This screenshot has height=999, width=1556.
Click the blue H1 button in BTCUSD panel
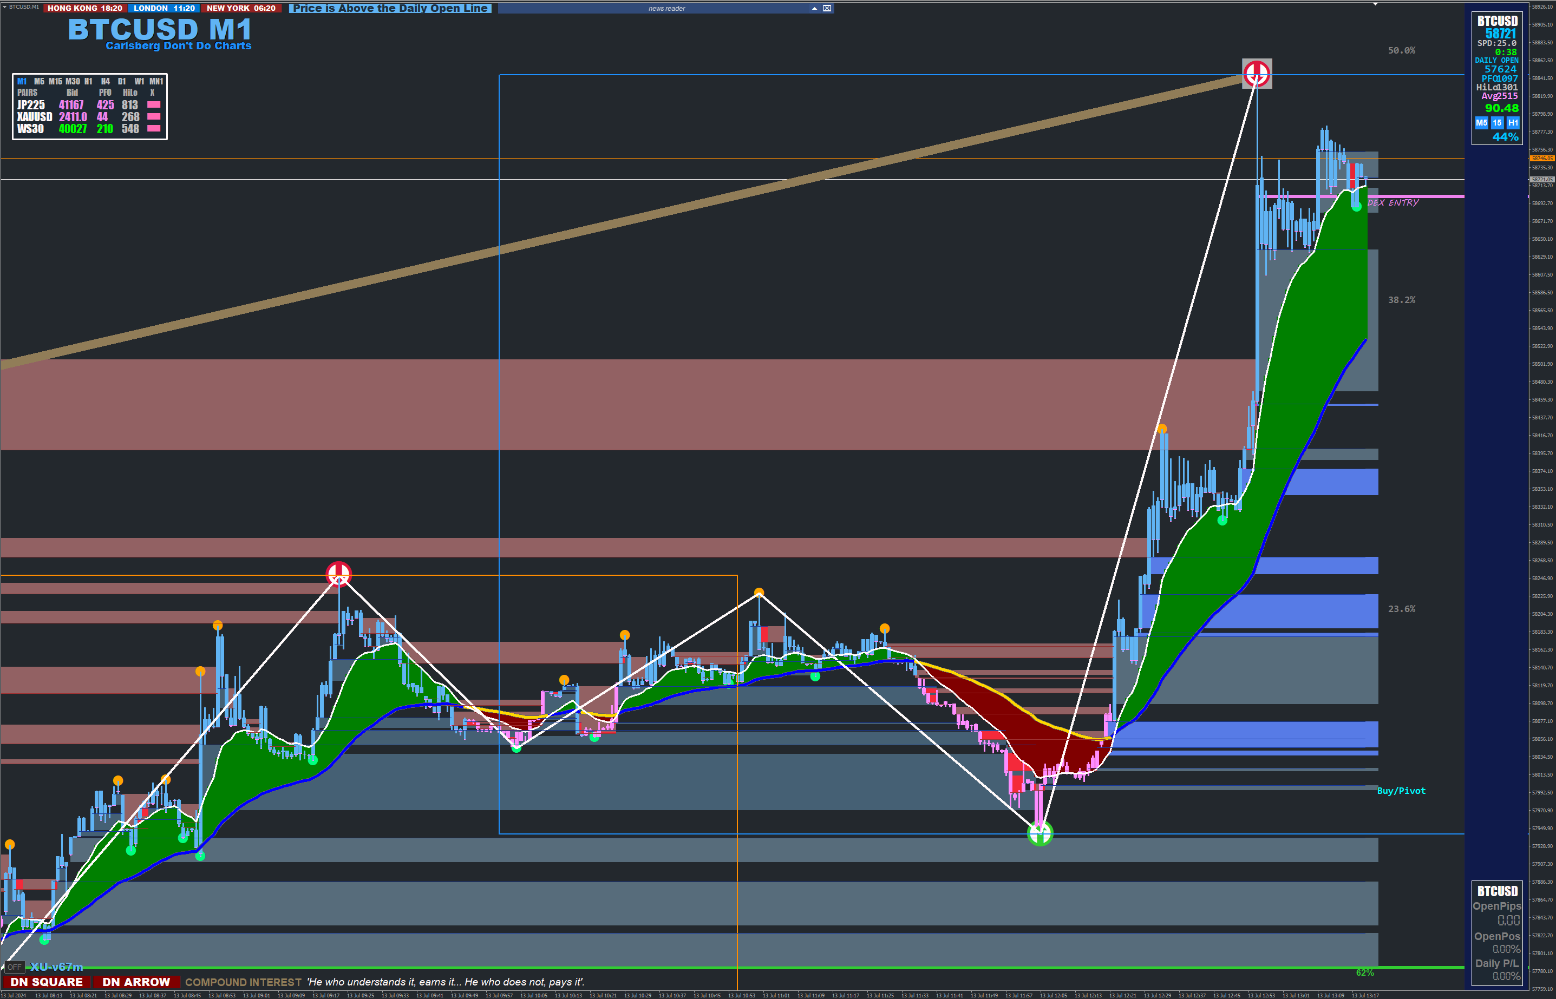[x=1513, y=123]
